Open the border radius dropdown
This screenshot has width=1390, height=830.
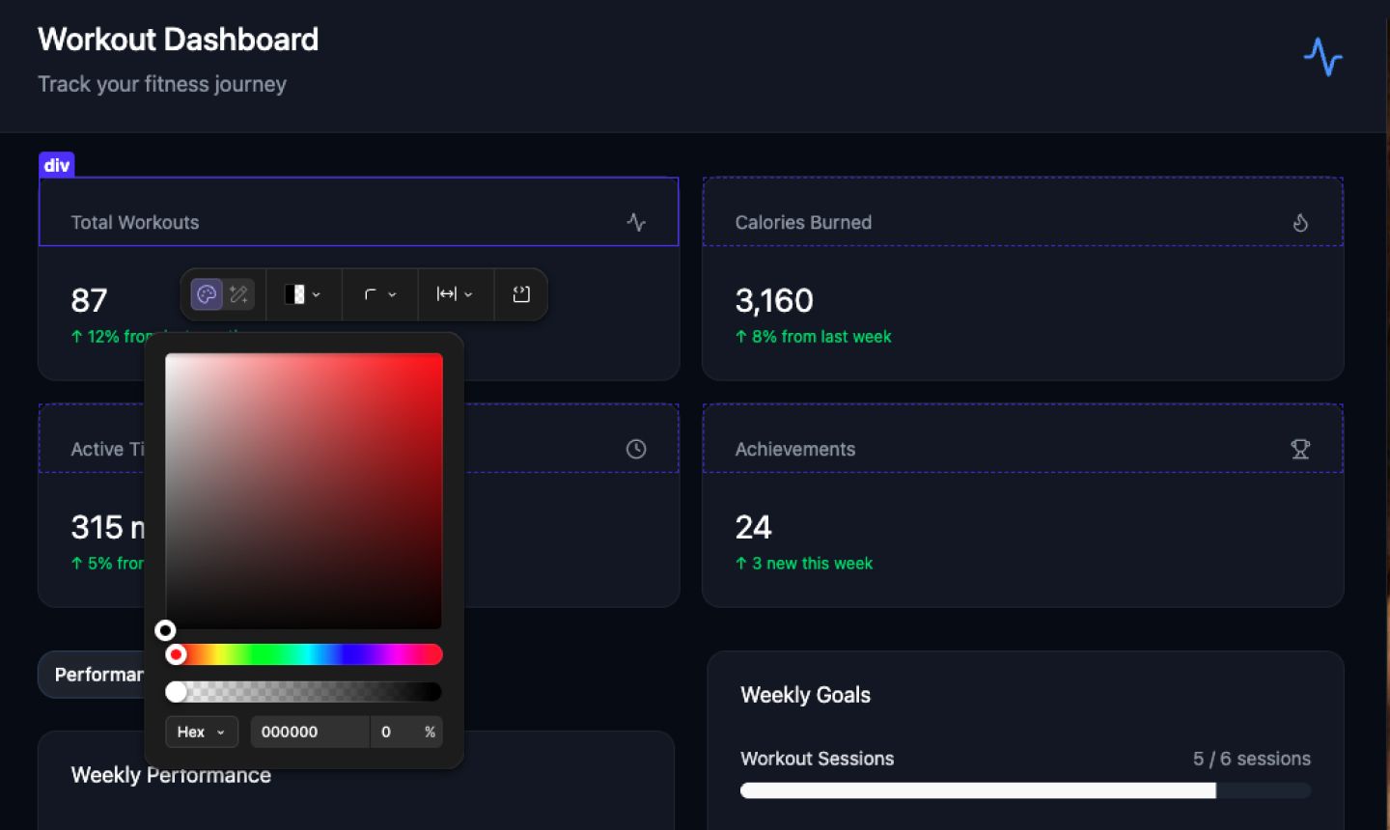tap(379, 294)
